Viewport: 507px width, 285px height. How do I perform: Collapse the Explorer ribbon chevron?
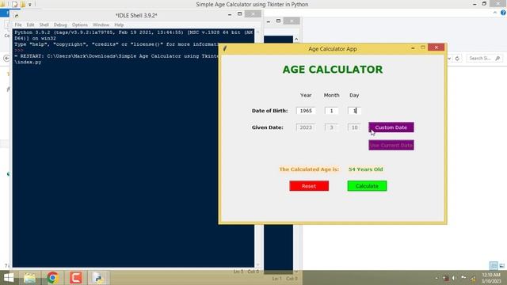495,13
